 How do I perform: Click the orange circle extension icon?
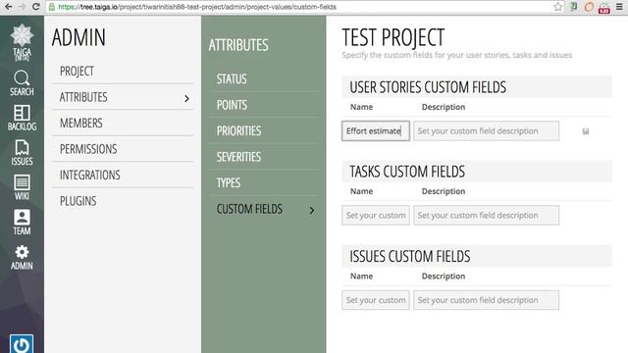point(589,7)
